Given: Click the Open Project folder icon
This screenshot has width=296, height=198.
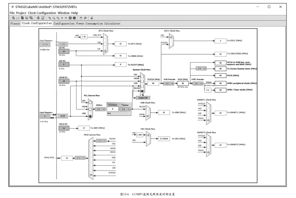Looking at the screenshot, I should pos(18,18).
